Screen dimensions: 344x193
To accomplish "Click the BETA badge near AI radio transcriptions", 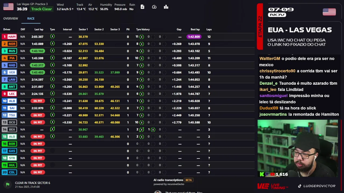I will click(x=189, y=180).
